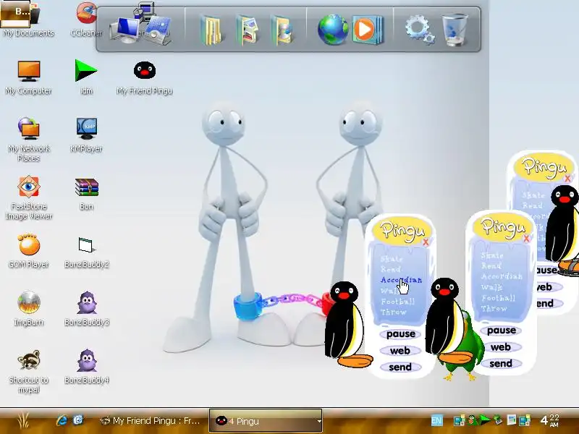The height and width of the screenshot is (434, 579).
Task: Click the second blue quick launch icon
Action: point(78,420)
